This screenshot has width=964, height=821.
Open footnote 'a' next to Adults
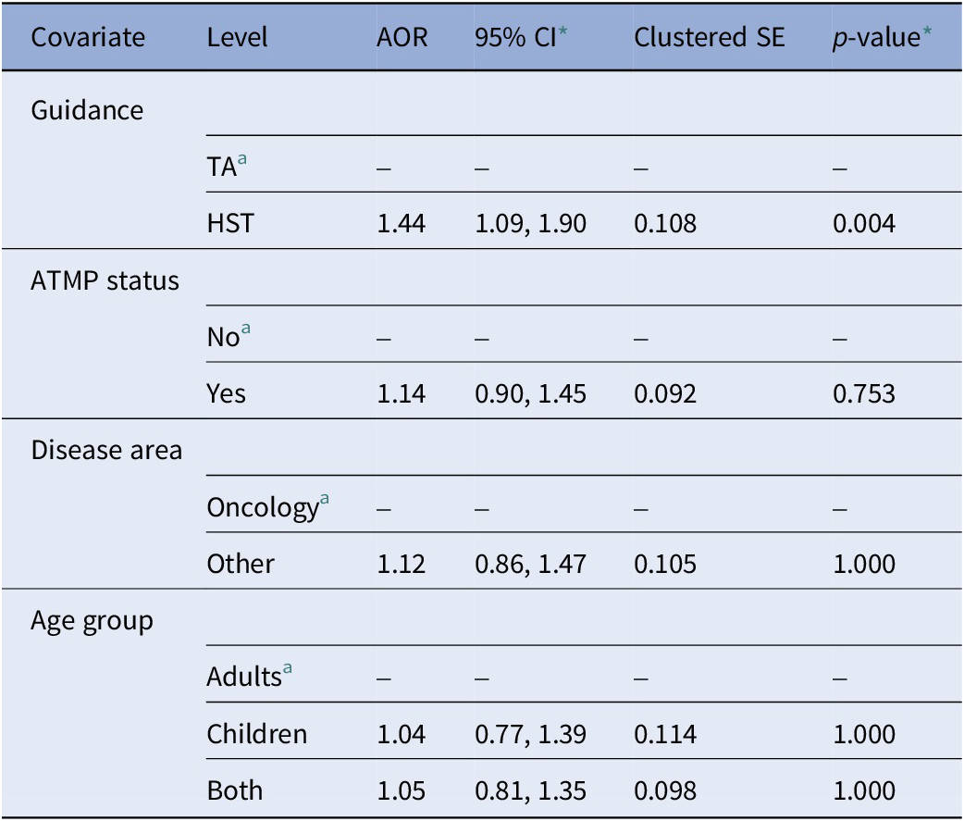pos(288,671)
